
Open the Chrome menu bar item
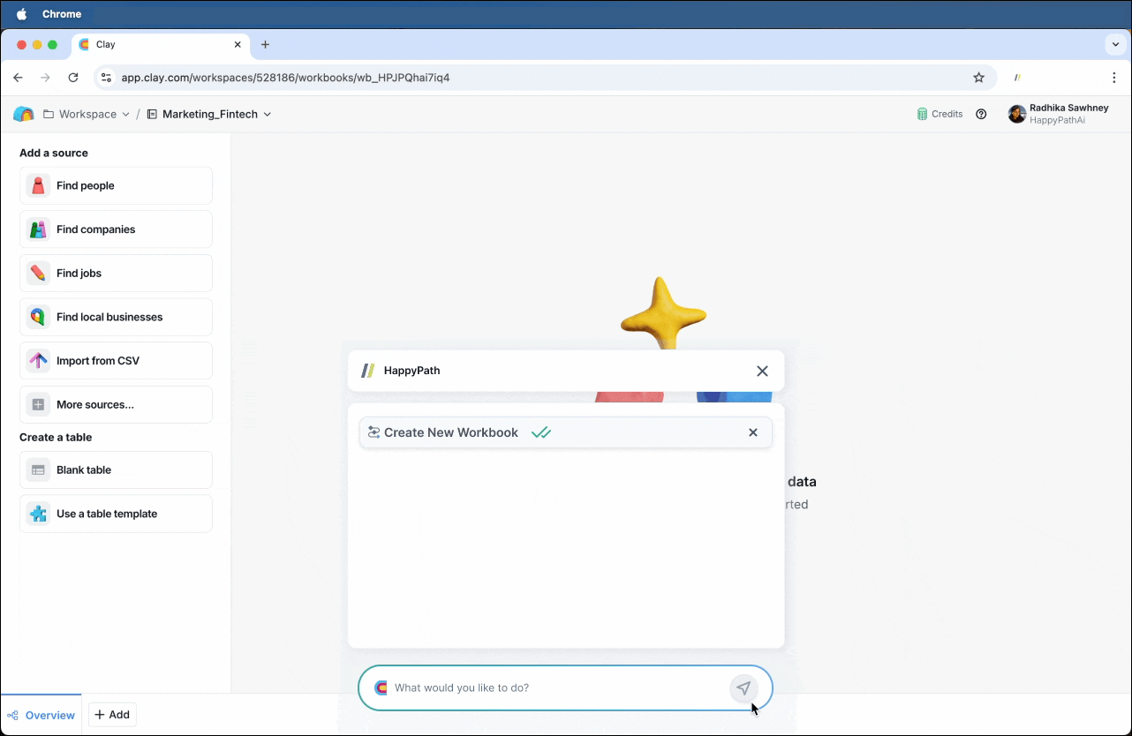click(x=62, y=14)
